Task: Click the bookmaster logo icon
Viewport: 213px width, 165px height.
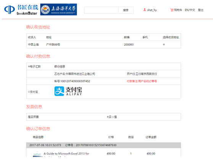Action: [x=10, y=10]
